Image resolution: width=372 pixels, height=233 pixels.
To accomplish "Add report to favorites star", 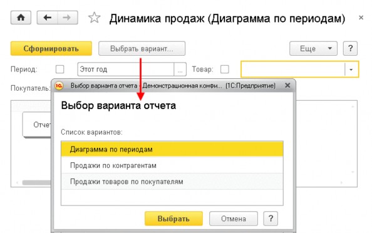I will point(95,18).
